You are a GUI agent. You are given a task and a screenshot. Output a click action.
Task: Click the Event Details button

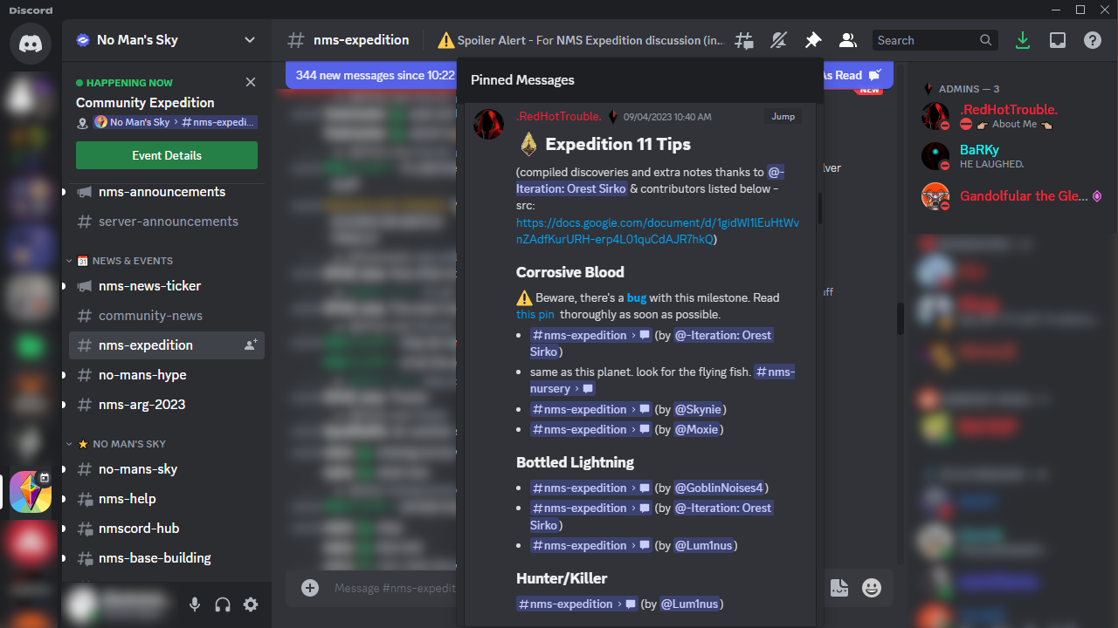coord(167,155)
